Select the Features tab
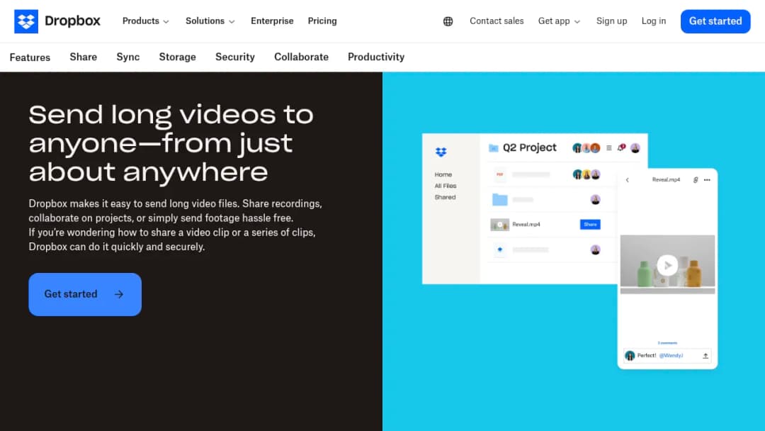Image resolution: width=765 pixels, height=431 pixels. pos(30,57)
